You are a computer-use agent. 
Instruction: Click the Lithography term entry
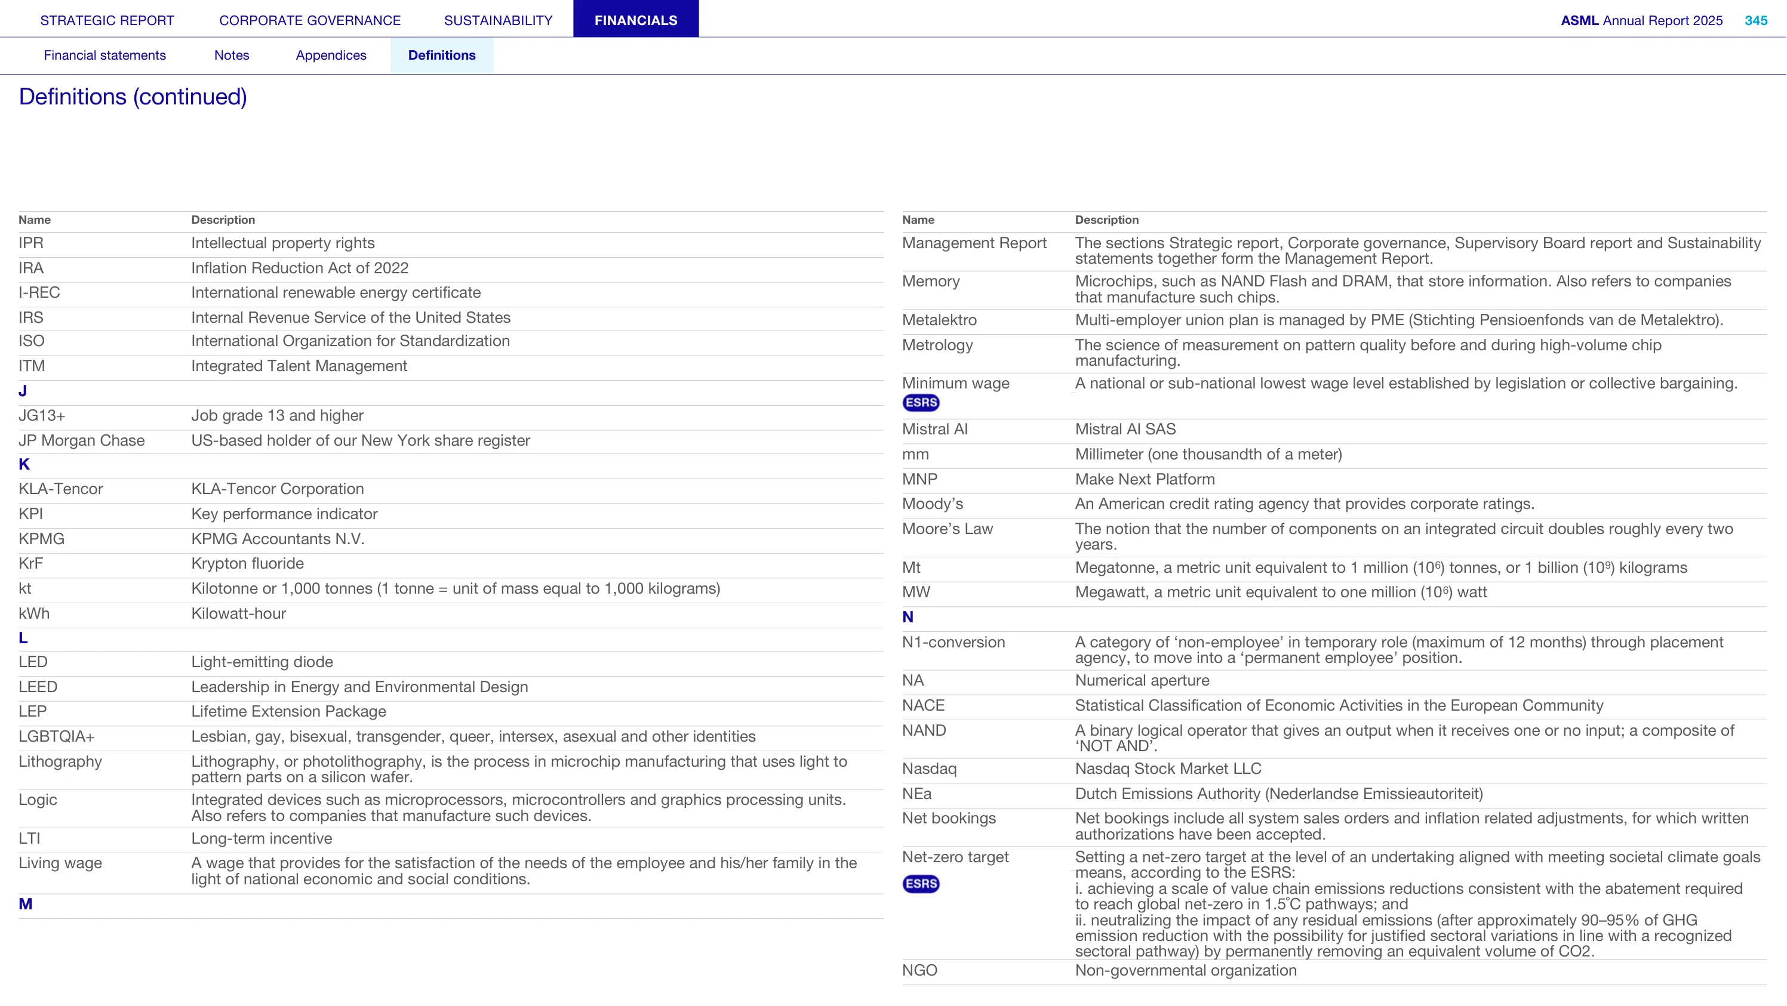click(x=60, y=761)
